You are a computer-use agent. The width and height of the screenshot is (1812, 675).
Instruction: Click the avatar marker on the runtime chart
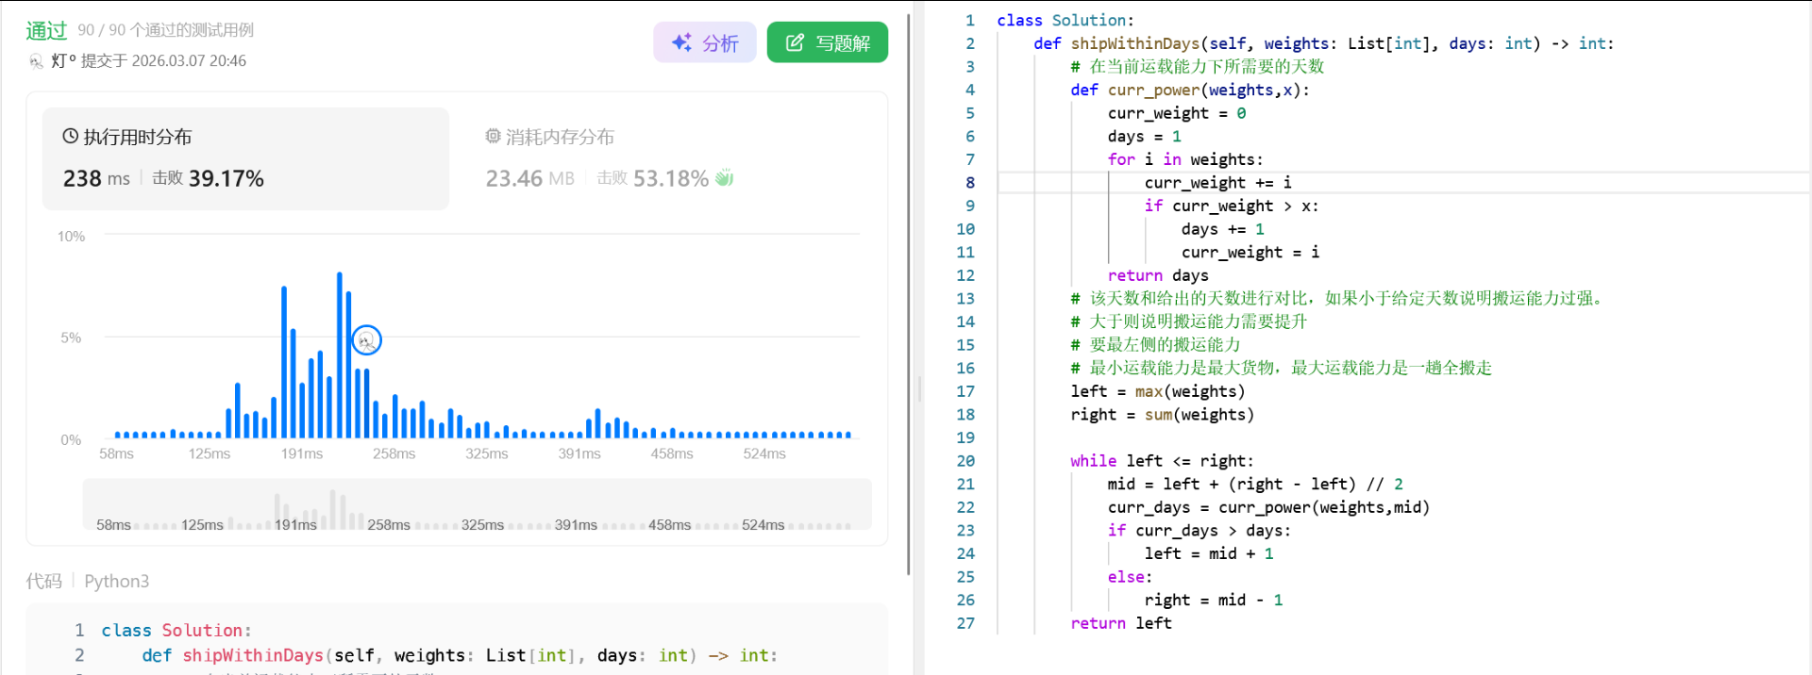point(366,340)
